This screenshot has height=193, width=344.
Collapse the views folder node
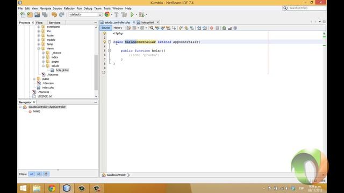click(x=39, y=49)
